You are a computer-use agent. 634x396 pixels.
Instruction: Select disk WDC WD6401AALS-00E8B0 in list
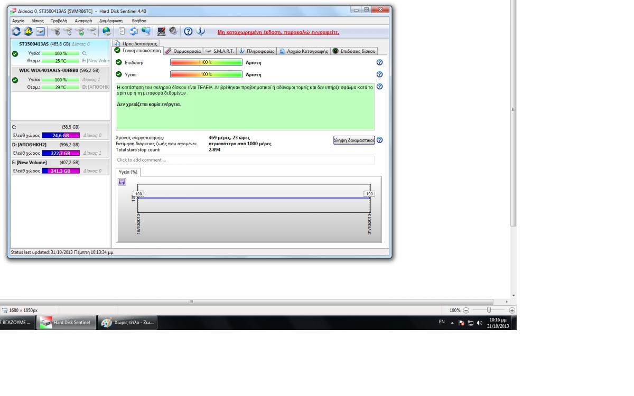click(60, 79)
